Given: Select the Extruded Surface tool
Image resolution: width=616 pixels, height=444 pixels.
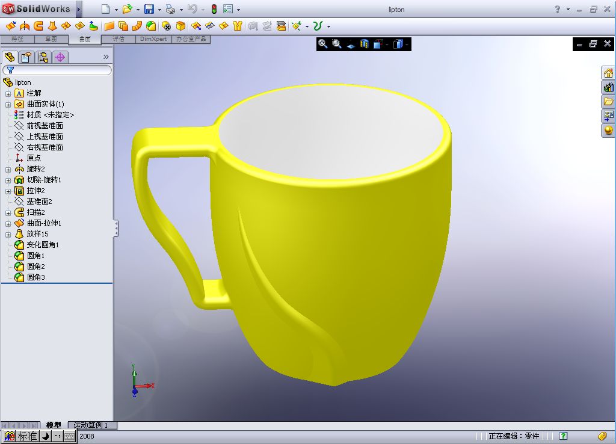Looking at the screenshot, I should pyautogui.click(x=11, y=26).
